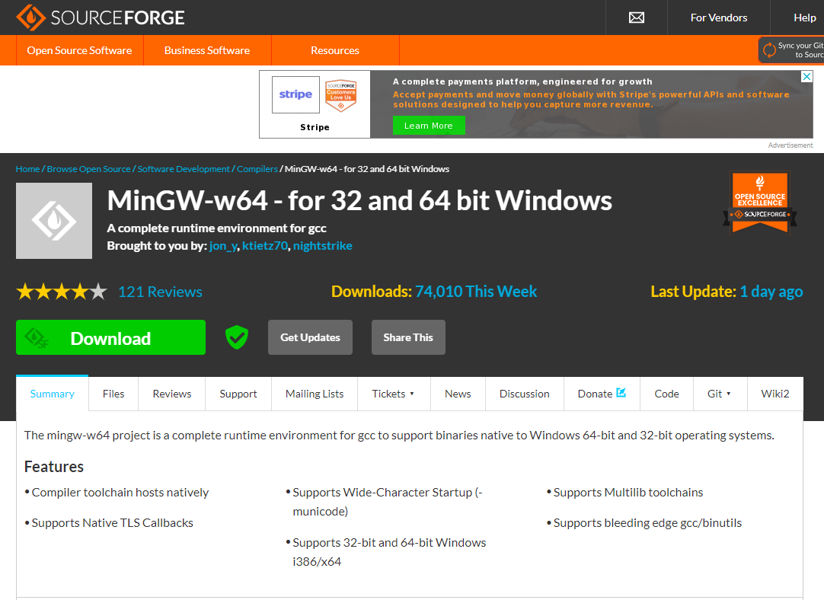Click Supports Native TLS Callbacks text
824x600 pixels.
coord(113,523)
